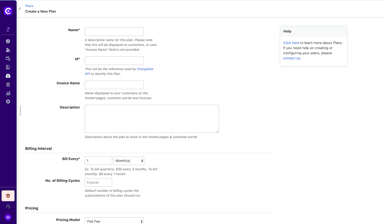
Task: Open the Subscriptions calendar icon
Action: click(8, 58)
